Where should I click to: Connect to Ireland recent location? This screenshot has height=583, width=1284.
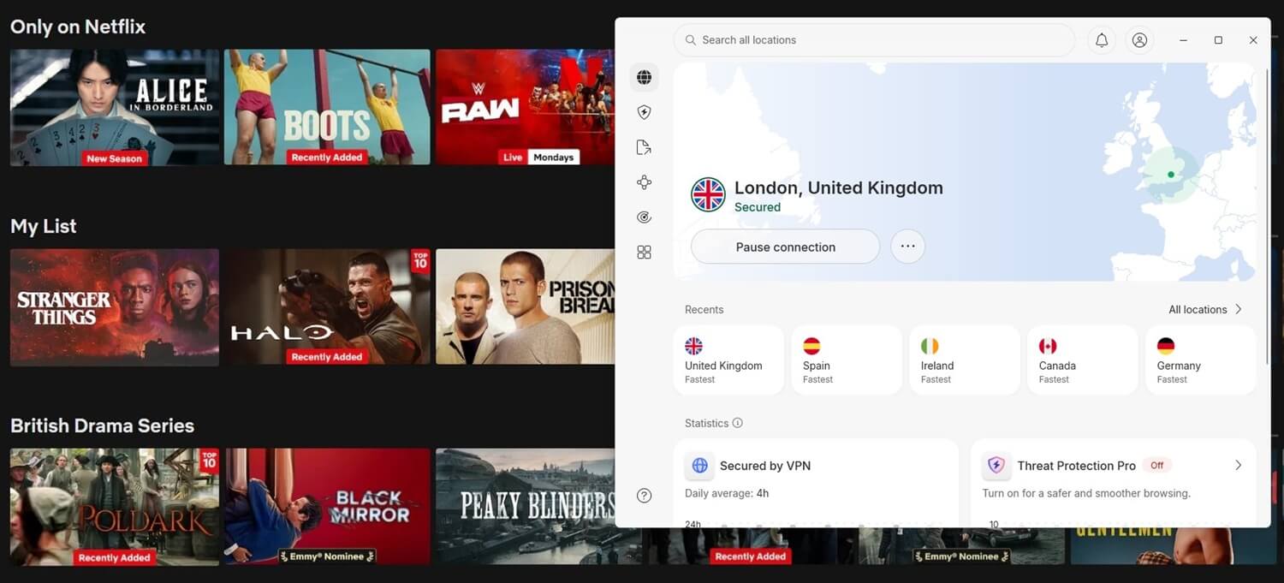[965, 360]
